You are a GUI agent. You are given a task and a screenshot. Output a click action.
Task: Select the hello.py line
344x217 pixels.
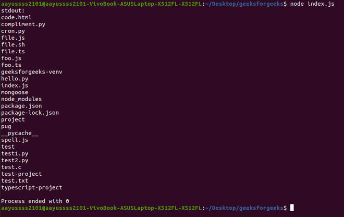click(x=15, y=79)
